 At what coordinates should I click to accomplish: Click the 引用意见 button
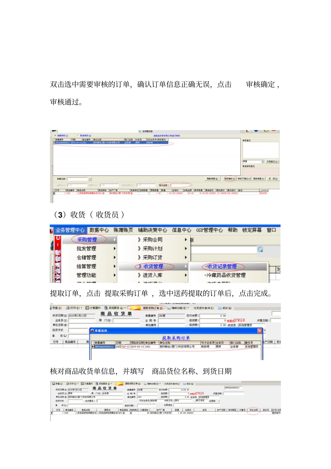tap(272, 161)
